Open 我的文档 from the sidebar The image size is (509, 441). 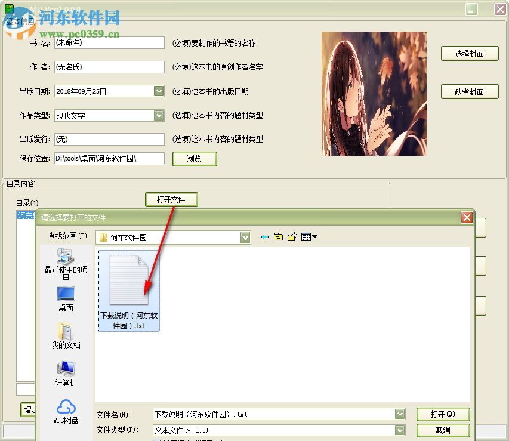pos(66,337)
